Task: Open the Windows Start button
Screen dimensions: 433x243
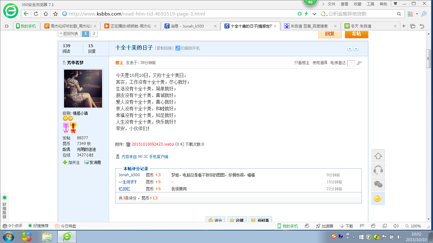Action: coord(9,237)
